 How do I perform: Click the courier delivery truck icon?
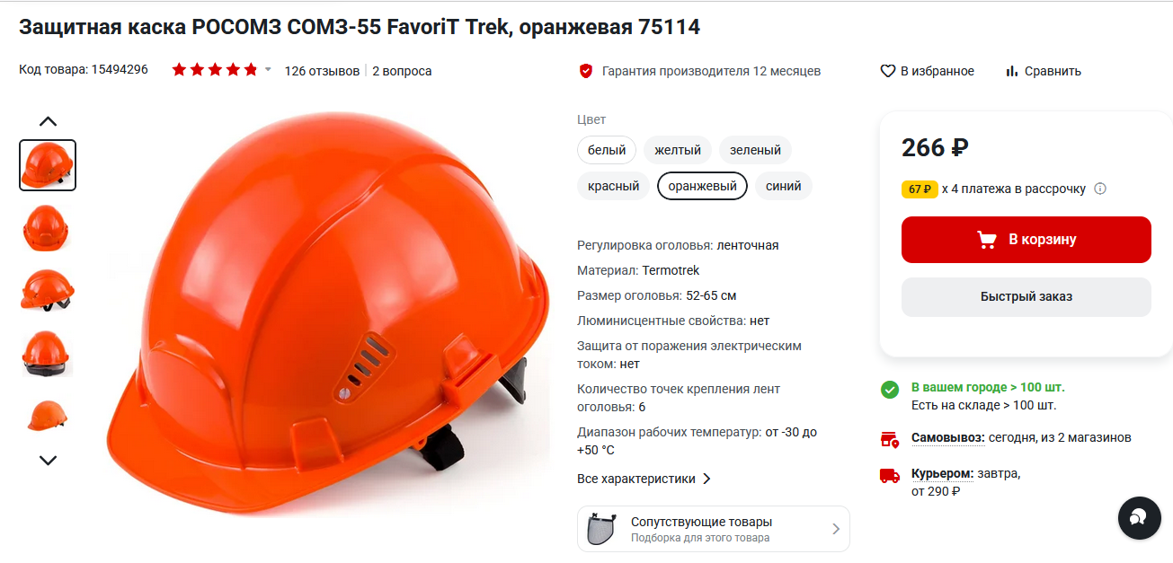(x=890, y=476)
